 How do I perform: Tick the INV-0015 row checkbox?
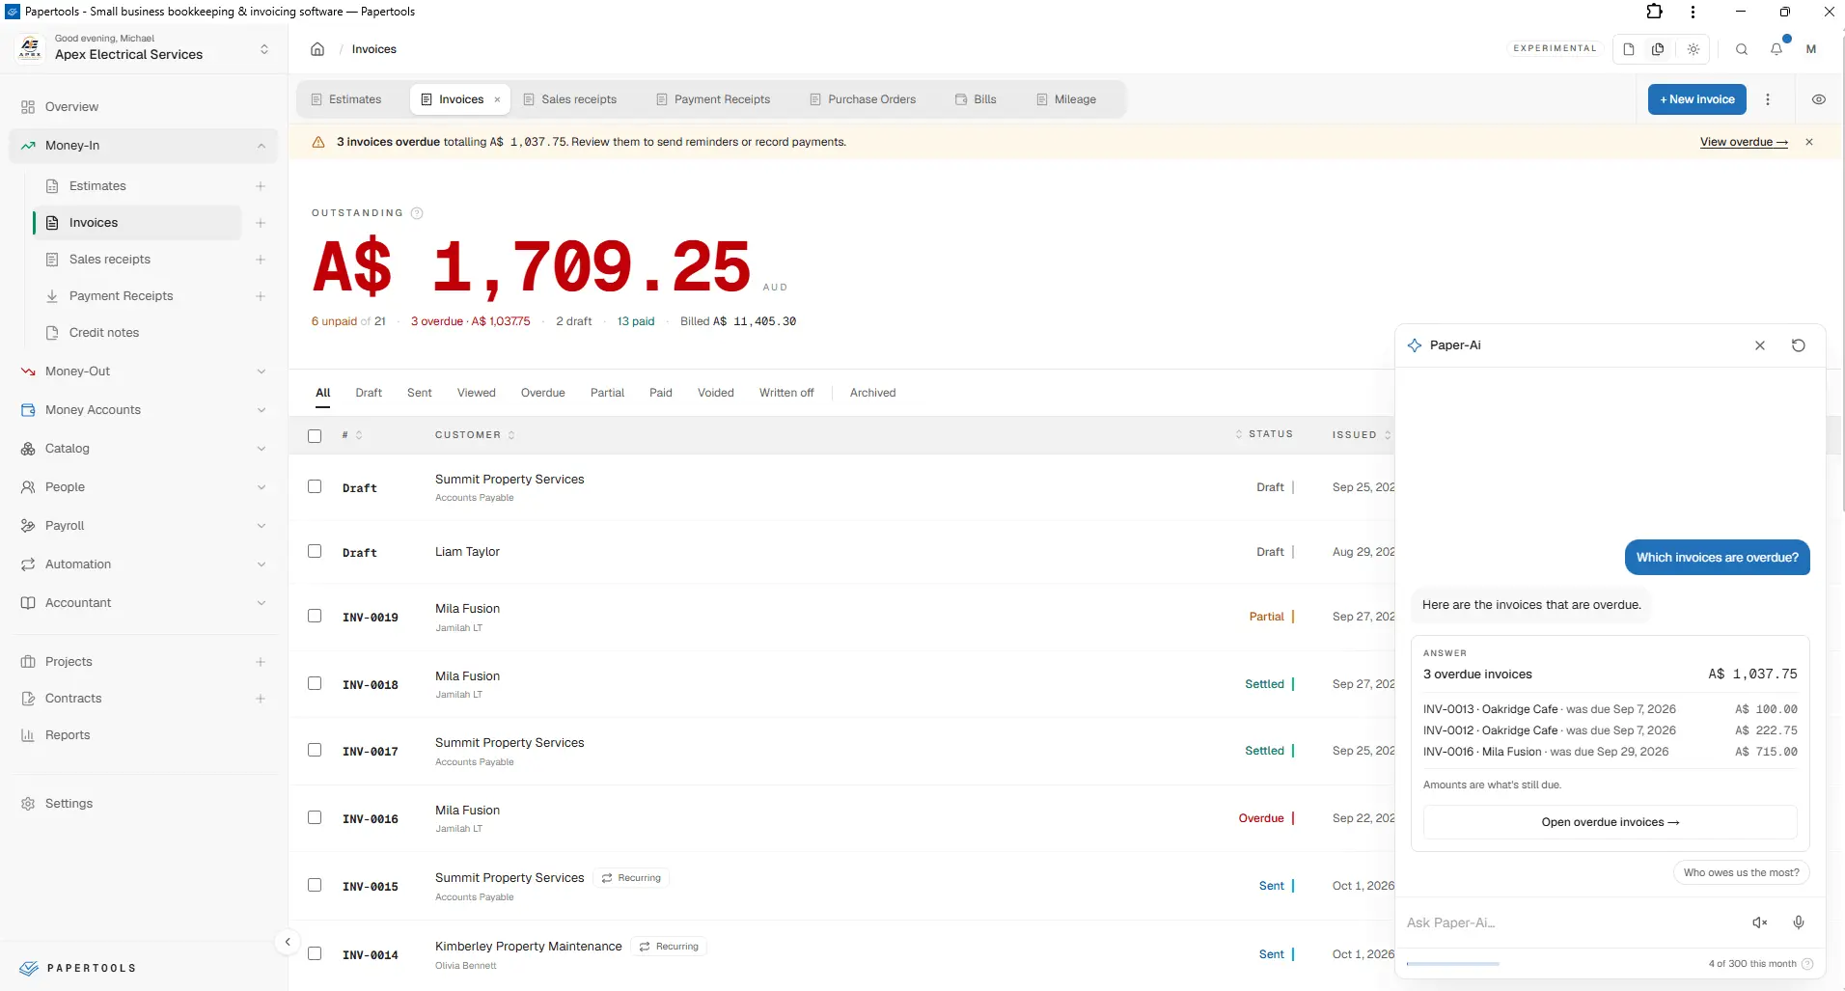click(315, 885)
